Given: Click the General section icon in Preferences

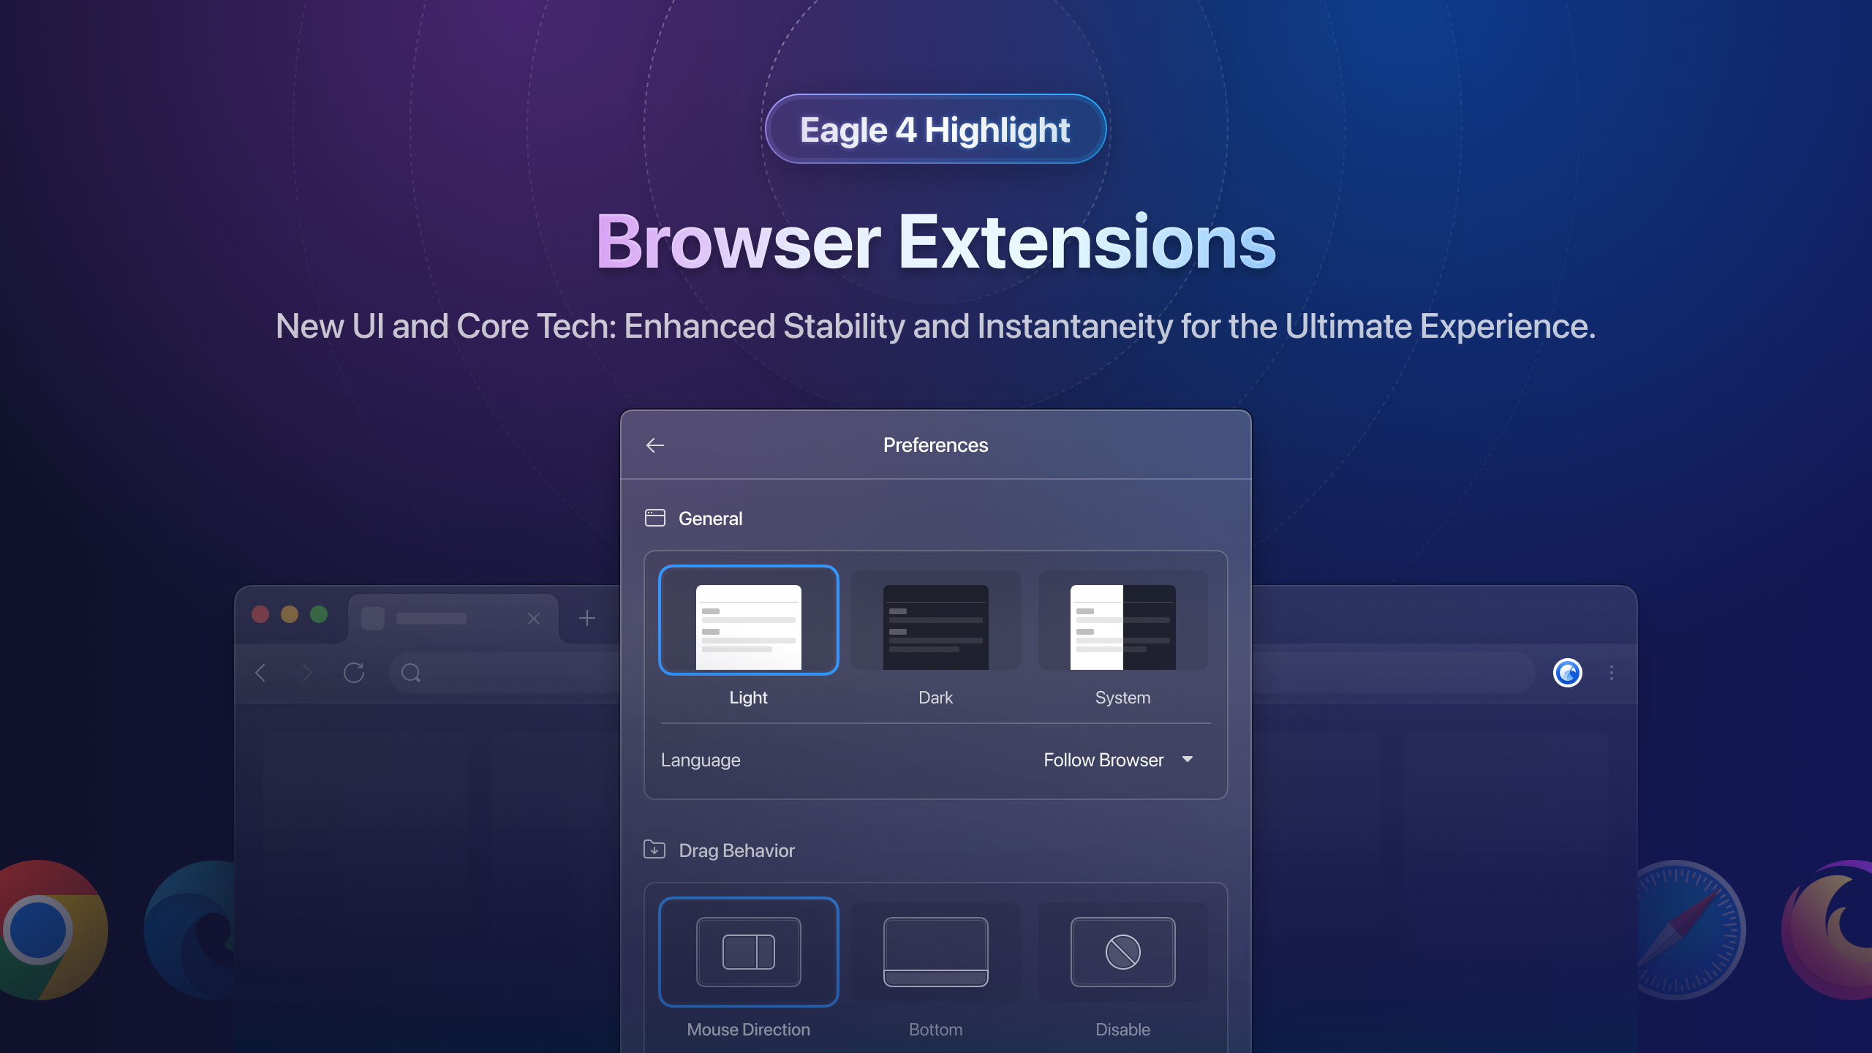Looking at the screenshot, I should (x=654, y=518).
